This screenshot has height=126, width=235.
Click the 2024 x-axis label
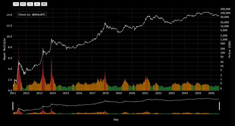[185, 93]
